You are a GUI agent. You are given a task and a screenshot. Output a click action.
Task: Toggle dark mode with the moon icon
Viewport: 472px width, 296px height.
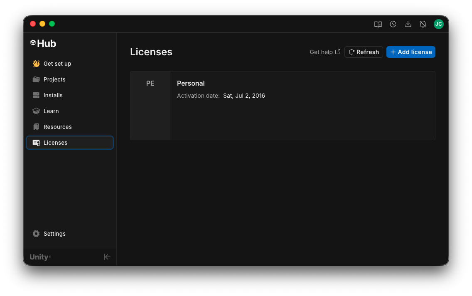(393, 24)
